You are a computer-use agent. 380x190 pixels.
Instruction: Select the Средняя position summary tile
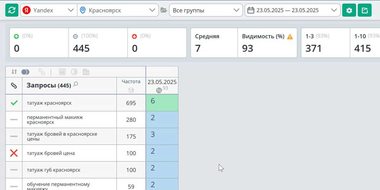click(x=214, y=43)
